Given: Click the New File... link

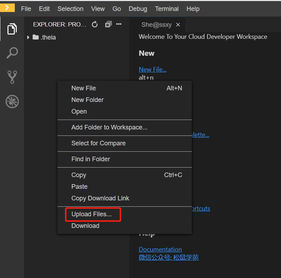Looking at the screenshot, I should pyautogui.click(x=153, y=69).
